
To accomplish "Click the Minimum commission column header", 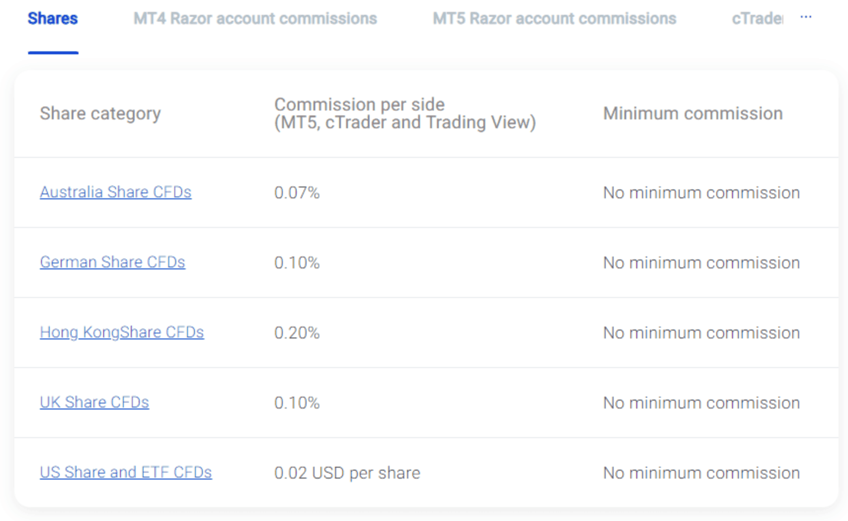I will click(693, 113).
